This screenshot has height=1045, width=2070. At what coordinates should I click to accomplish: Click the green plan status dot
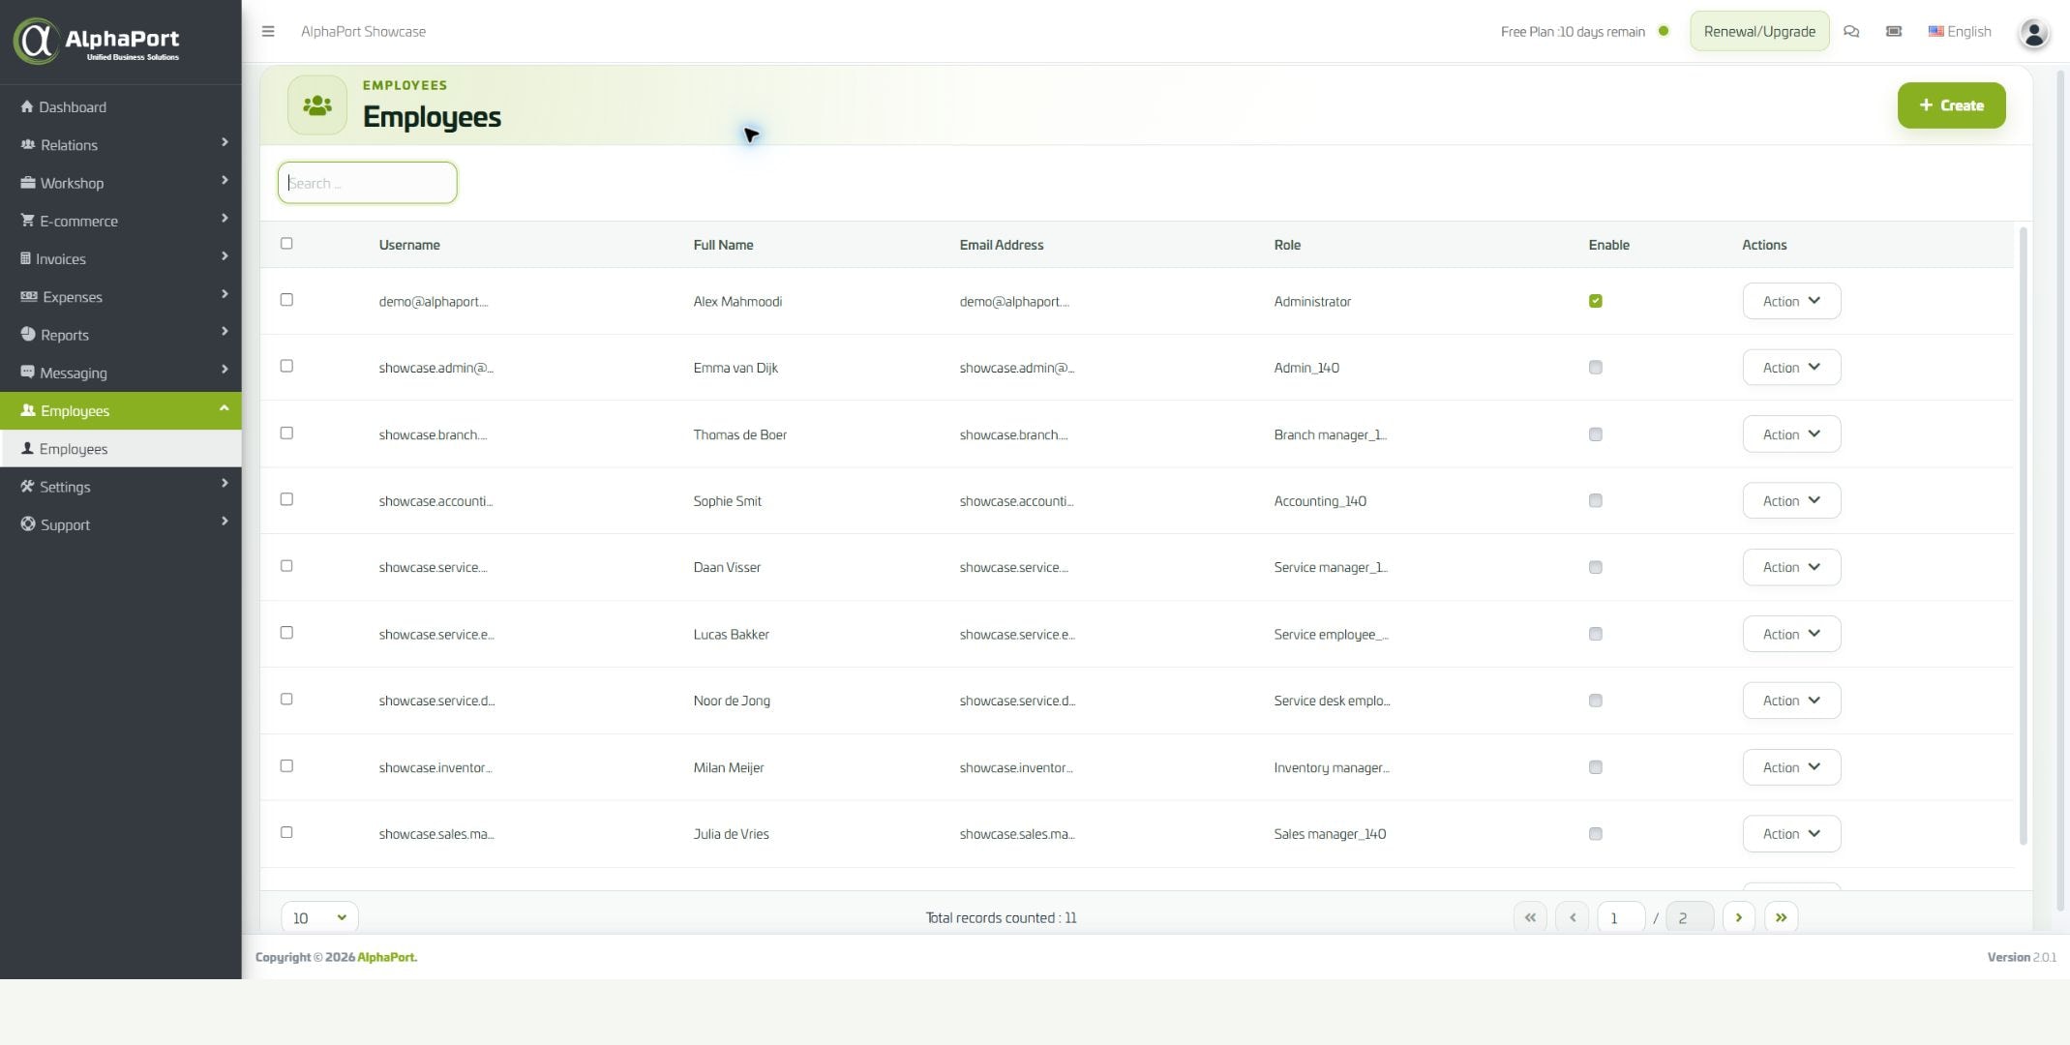[x=1664, y=31]
